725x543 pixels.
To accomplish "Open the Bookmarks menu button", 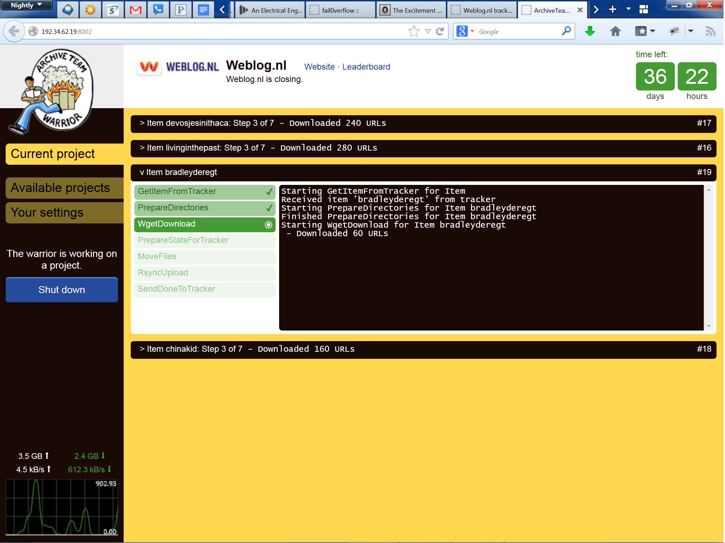I will pos(645,31).
